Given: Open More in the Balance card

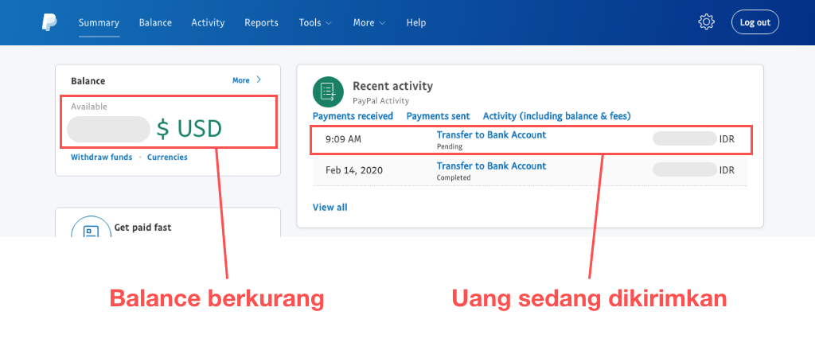Looking at the screenshot, I should point(247,80).
